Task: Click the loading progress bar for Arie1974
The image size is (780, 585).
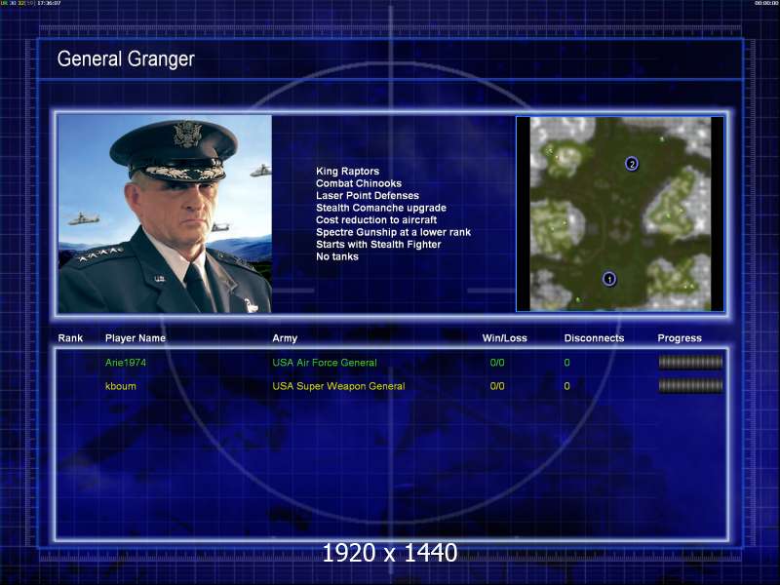Action: click(690, 362)
